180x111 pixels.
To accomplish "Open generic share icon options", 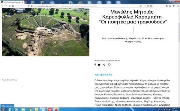I will point(104,65).
